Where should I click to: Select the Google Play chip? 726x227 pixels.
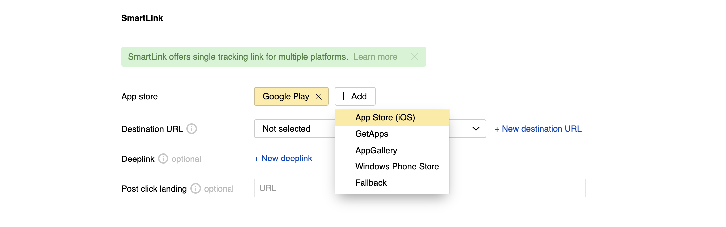285,96
